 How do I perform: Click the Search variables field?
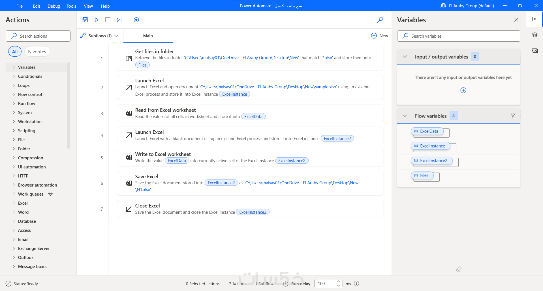click(459, 36)
